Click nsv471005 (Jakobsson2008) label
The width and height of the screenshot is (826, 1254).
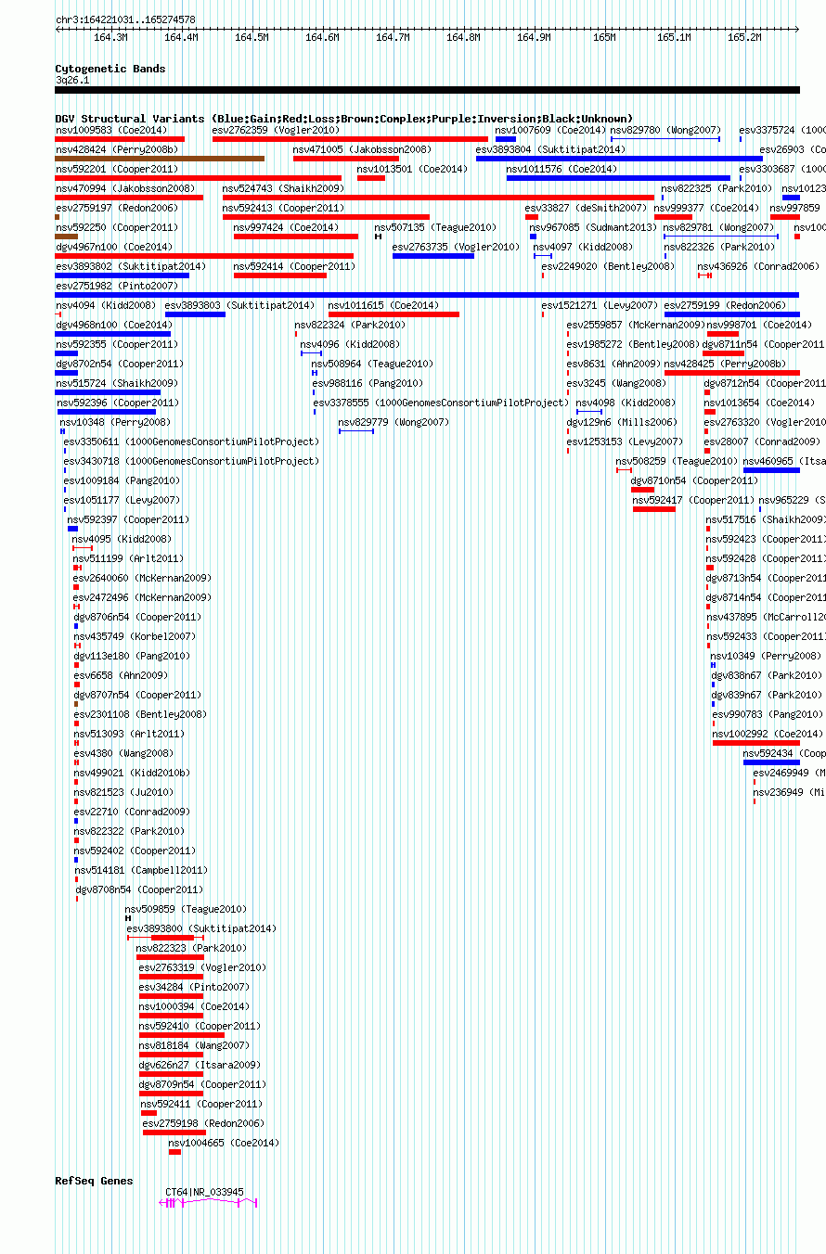pos(362,149)
